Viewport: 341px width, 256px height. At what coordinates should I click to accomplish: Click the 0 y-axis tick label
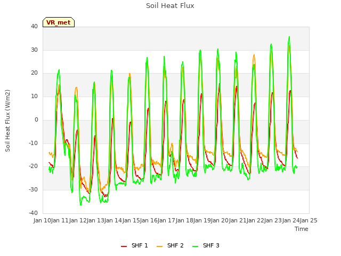click(x=36, y=119)
